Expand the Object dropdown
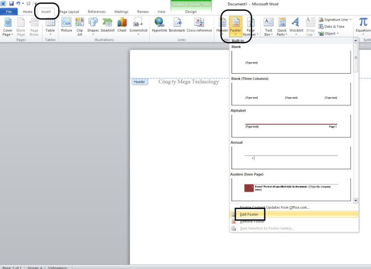The height and width of the screenshot is (269, 371). (338, 34)
